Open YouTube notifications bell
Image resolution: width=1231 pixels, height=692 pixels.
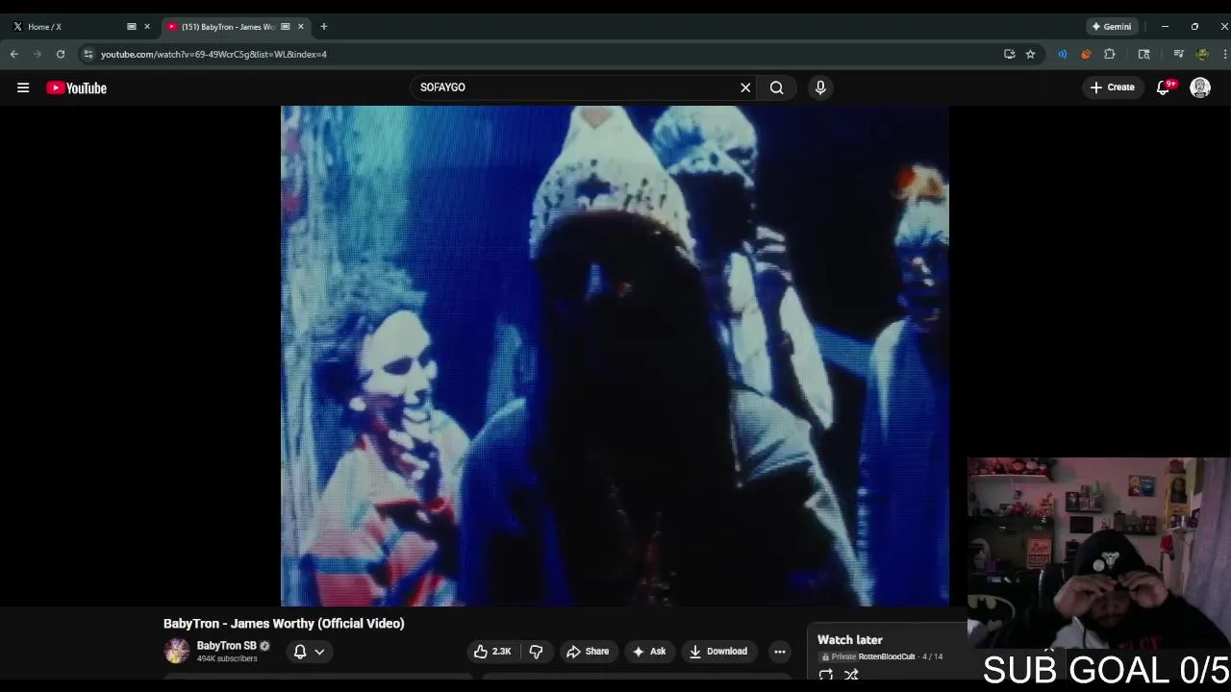pos(1164,87)
